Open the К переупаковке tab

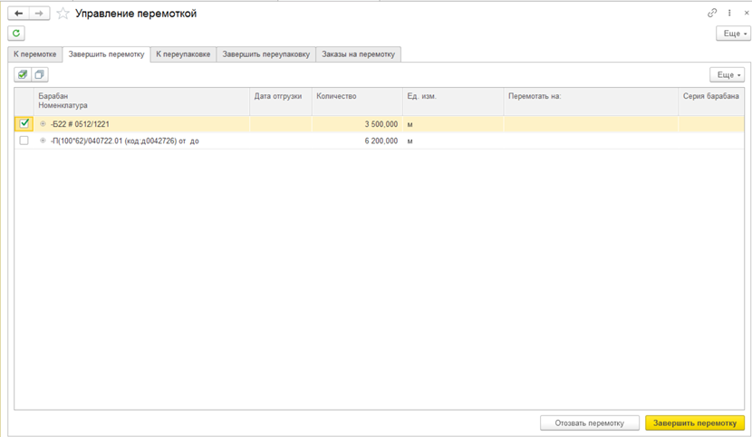pos(183,54)
